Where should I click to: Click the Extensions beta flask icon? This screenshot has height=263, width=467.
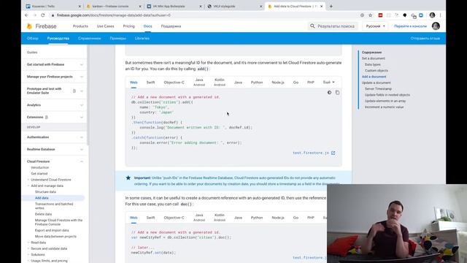[47, 117]
